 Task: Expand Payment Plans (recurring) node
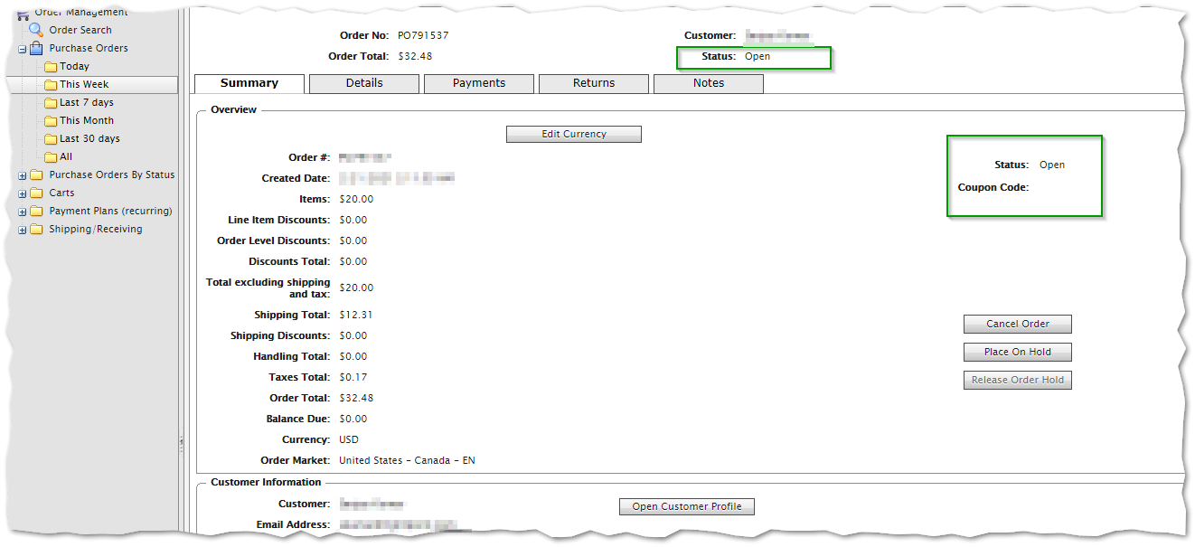[x=23, y=212]
